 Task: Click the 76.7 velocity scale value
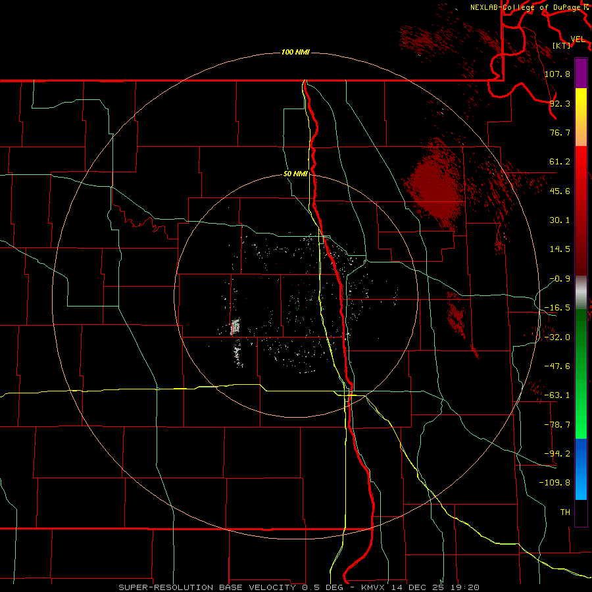pos(560,132)
